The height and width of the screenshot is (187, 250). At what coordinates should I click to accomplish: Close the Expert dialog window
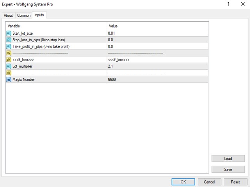coord(243,4)
